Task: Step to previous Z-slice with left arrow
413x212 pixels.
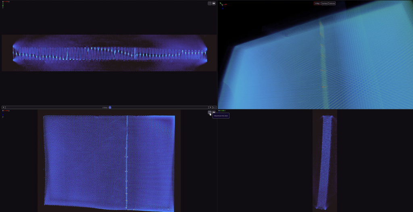Action: (x=4, y=107)
